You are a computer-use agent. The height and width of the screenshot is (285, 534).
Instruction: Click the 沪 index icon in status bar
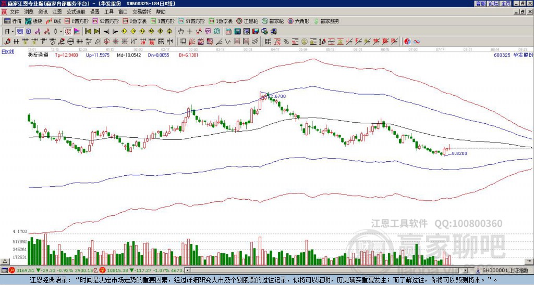12,271
